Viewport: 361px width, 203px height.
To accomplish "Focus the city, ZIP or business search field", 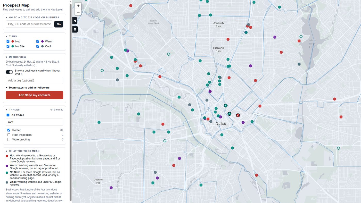I will [29, 24].
